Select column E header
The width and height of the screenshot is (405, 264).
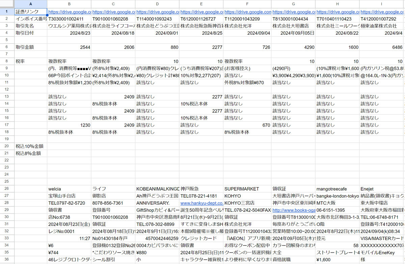point(201,4)
